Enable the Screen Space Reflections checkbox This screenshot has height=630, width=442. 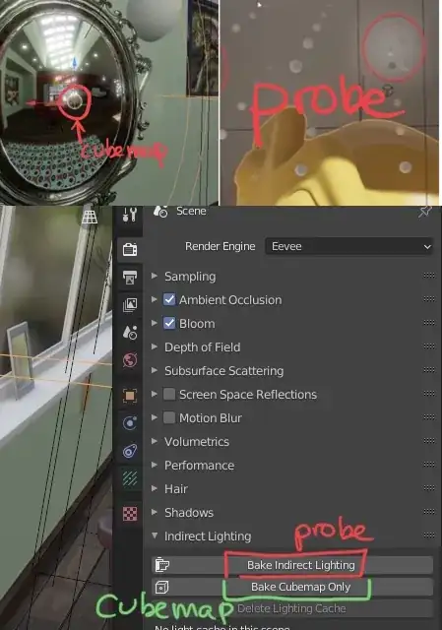tap(169, 394)
